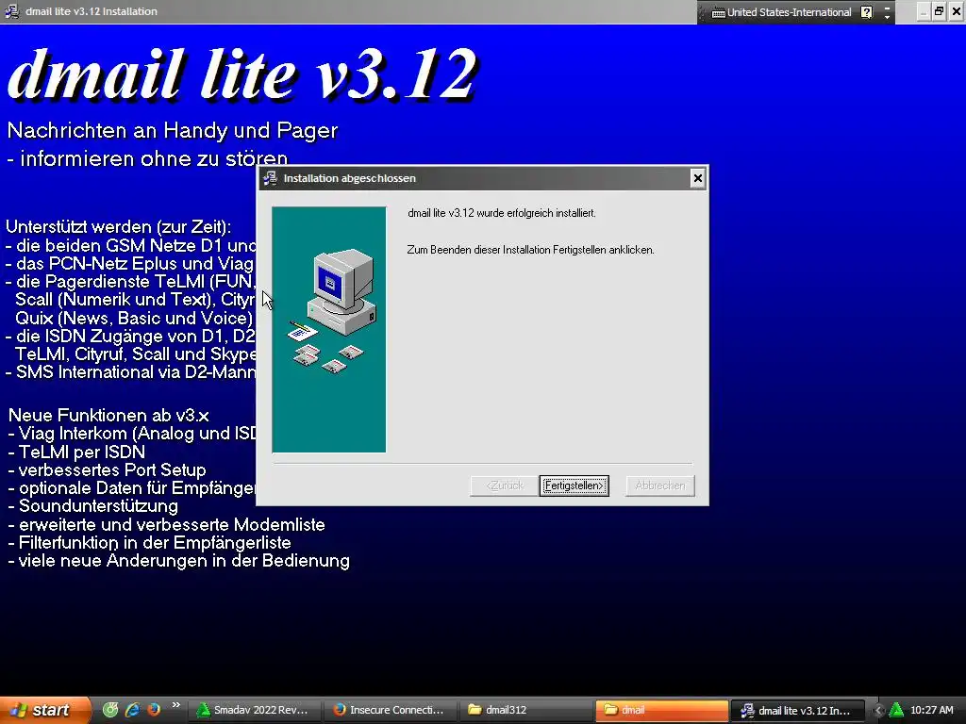
Task: Click 'viele neue Änderungen in der Bedienung' line
Action: [x=178, y=561]
